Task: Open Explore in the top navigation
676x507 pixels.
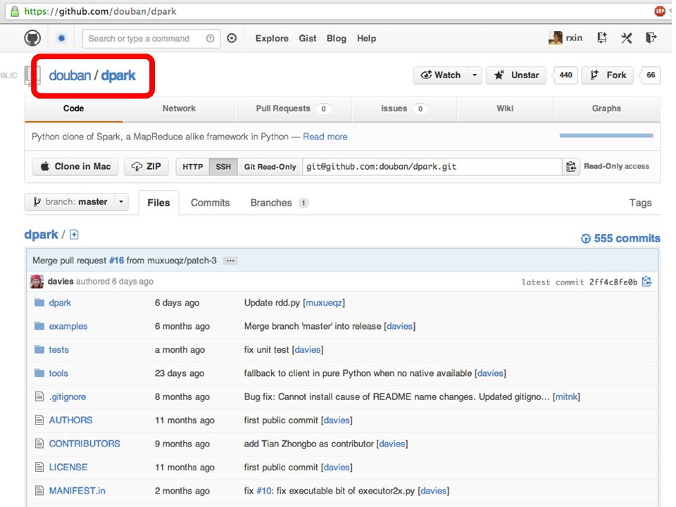Action: coord(272,38)
